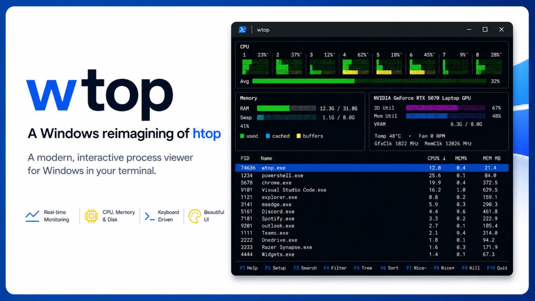Click the CPU core 1 graph at 23%

pos(255,67)
